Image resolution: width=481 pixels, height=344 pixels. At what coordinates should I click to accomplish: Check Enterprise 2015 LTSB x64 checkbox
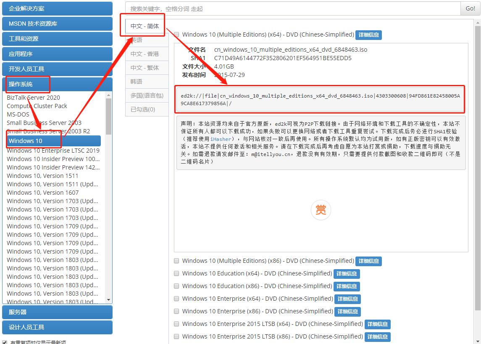pyautogui.click(x=176, y=324)
